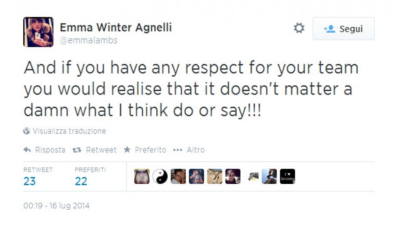Click the Retweet arrows icon

click(77, 150)
